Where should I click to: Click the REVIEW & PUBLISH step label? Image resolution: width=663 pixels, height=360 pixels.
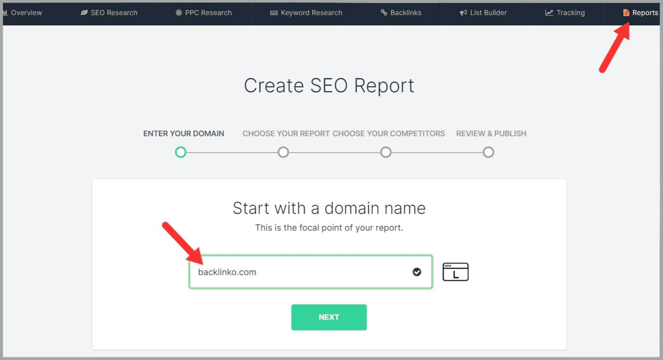click(x=491, y=133)
